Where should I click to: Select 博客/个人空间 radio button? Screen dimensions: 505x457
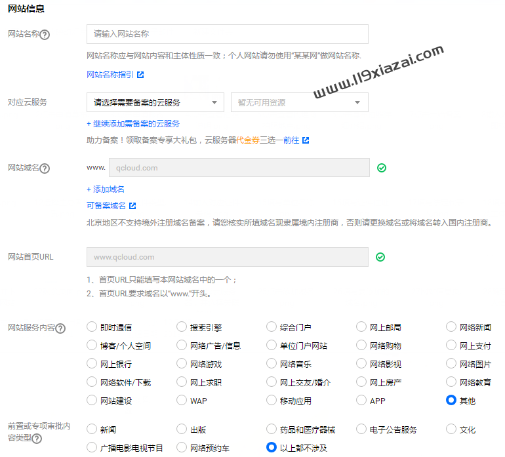coord(92,345)
